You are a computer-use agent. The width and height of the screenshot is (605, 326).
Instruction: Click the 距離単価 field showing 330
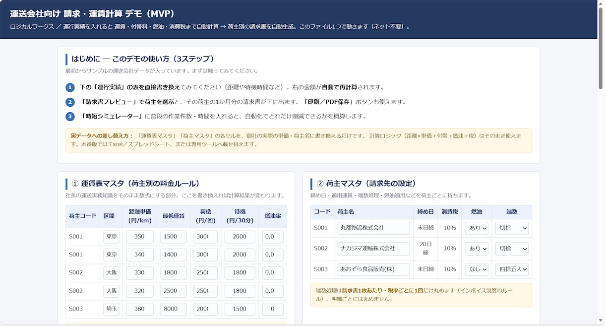140,273
